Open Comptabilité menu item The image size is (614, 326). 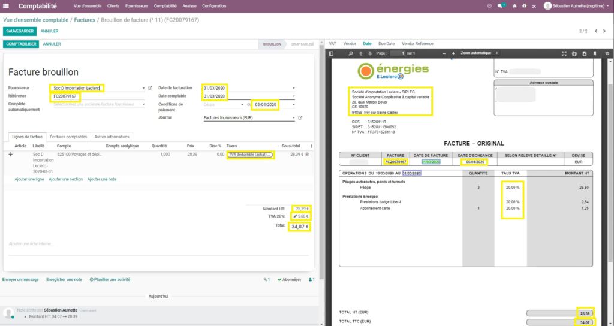[x=165, y=6]
